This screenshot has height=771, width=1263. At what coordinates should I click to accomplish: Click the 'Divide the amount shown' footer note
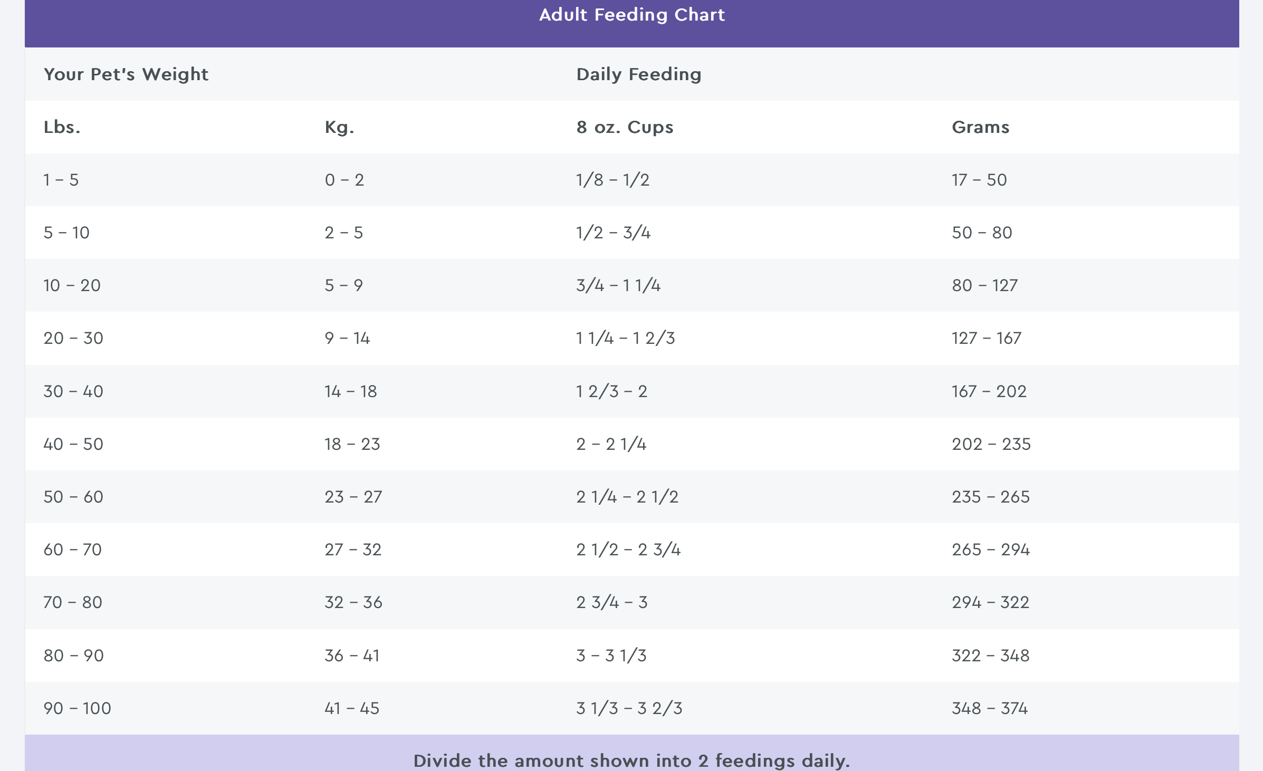pyautogui.click(x=632, y=760)
